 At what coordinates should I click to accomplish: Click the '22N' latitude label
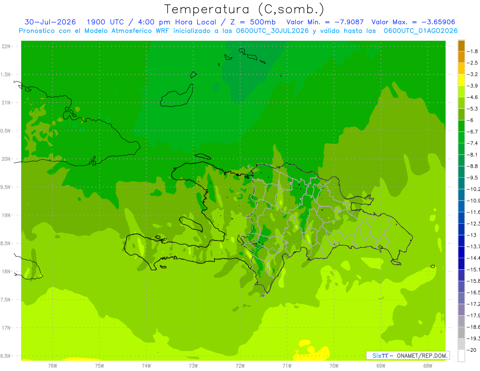[6, 46]
